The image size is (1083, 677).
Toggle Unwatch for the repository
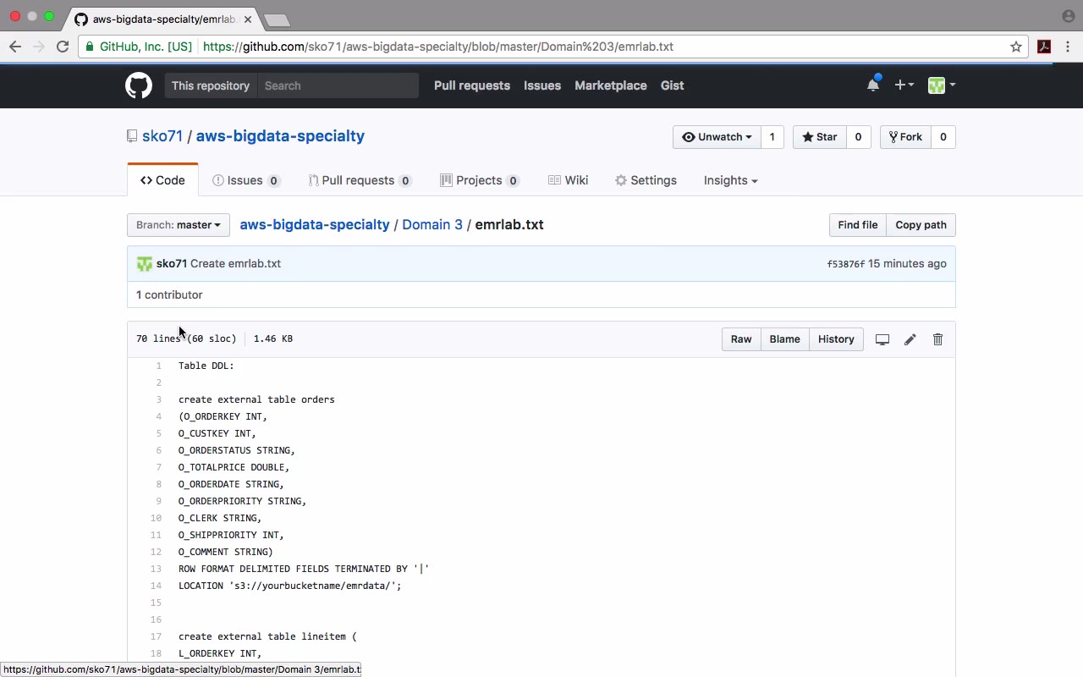[717, 137]
